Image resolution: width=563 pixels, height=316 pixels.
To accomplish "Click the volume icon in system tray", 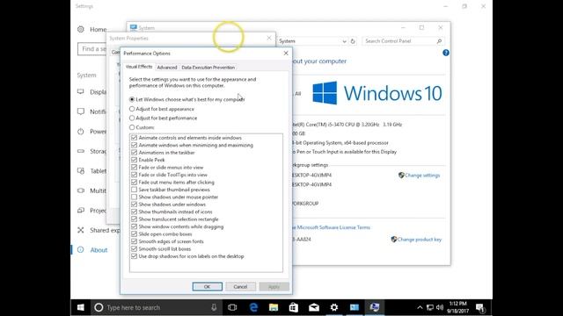I will point(440,307).
